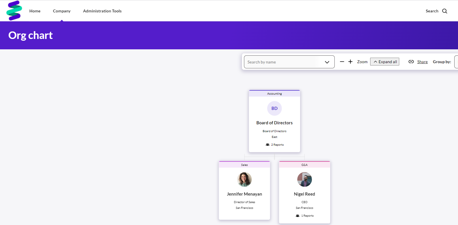Expand Nigel Reed's 1 Reports
The image size is (458, 225).
click(x=305, y=216)
